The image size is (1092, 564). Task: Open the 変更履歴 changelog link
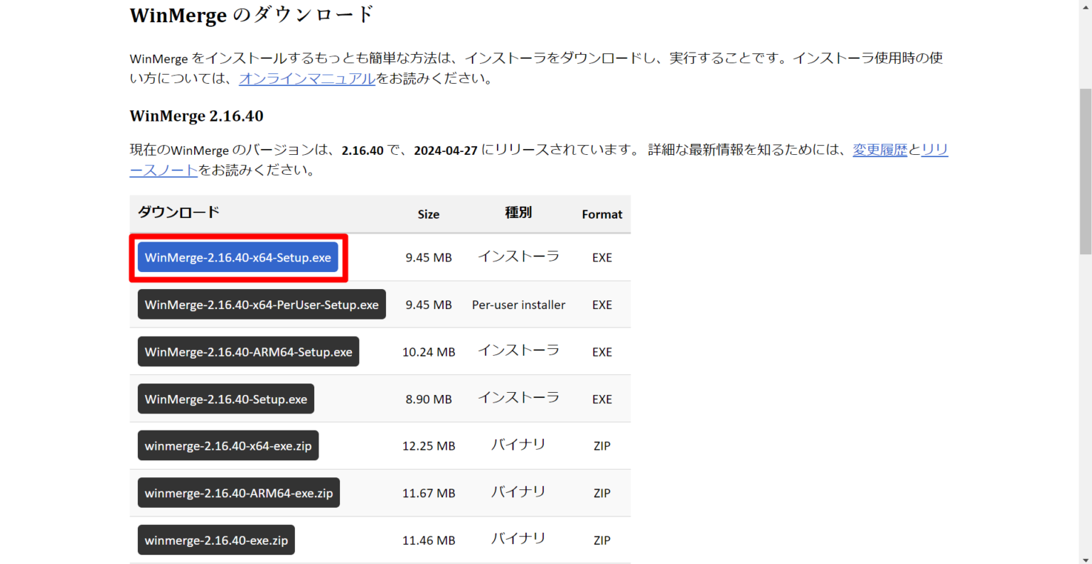tap(879, 150)
